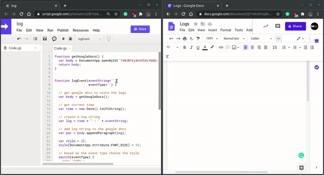Toggle bold formatting in Docs

tap(185, 47)
